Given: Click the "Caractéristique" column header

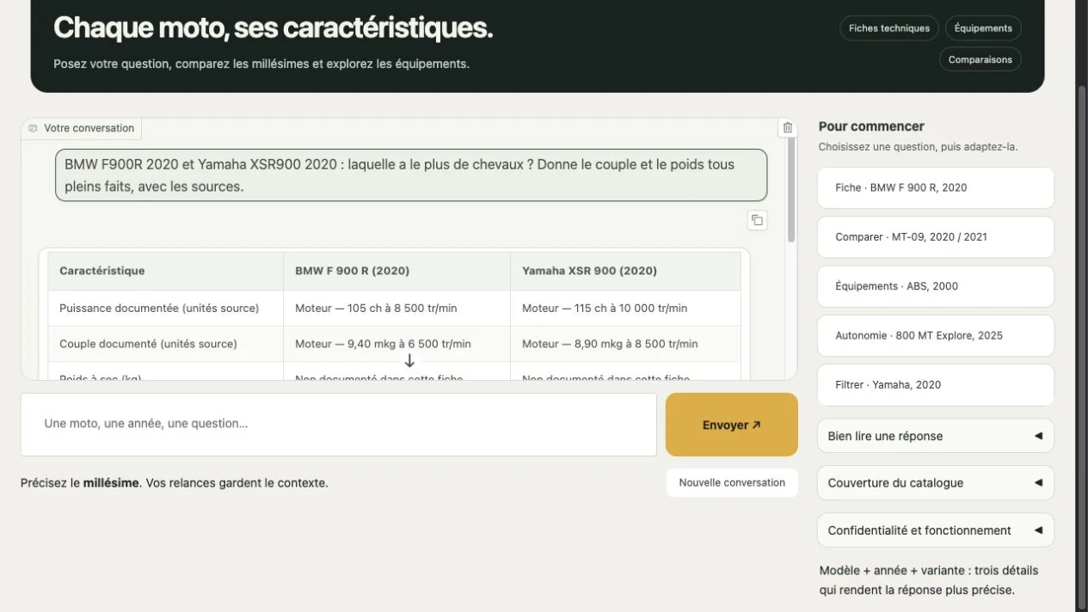Looking at the screenshot, I should 166,271.
